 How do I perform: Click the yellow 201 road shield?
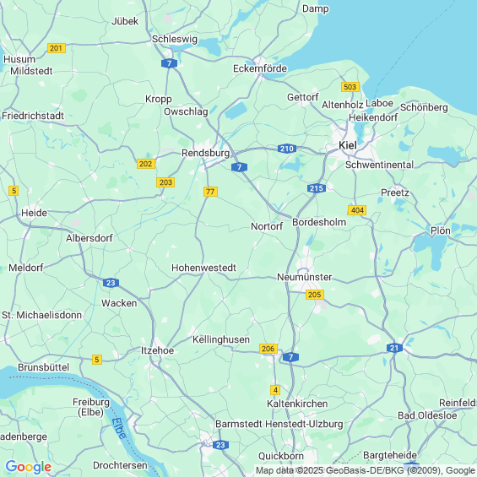[x=57, y=48]
